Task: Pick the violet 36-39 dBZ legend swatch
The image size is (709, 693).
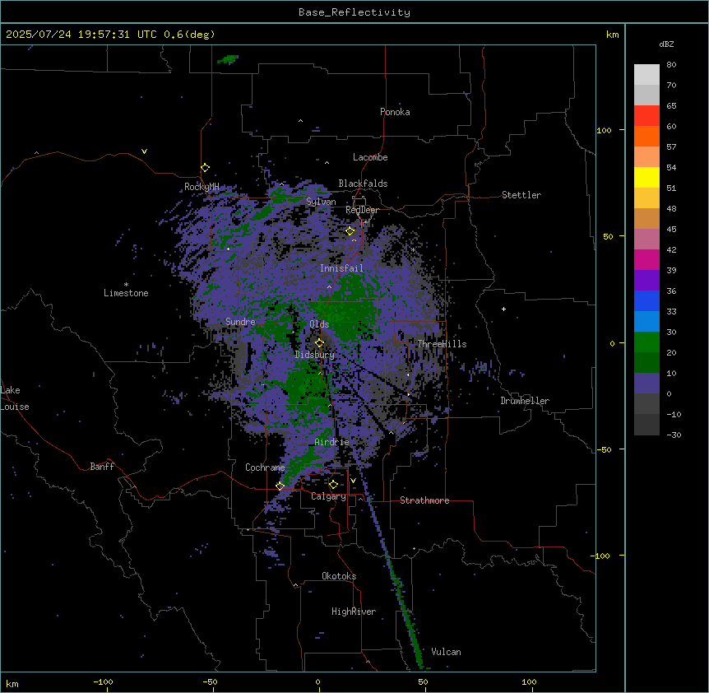Action: (x=646, y=281)
